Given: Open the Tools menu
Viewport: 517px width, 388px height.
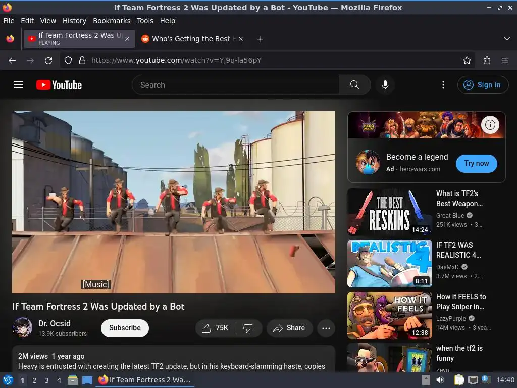Looking at the screenshot, I should (145, 21).
